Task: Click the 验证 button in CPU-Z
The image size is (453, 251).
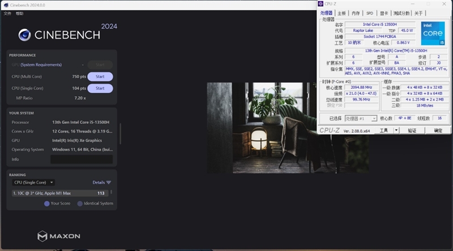Action: [x=412, y=131]
